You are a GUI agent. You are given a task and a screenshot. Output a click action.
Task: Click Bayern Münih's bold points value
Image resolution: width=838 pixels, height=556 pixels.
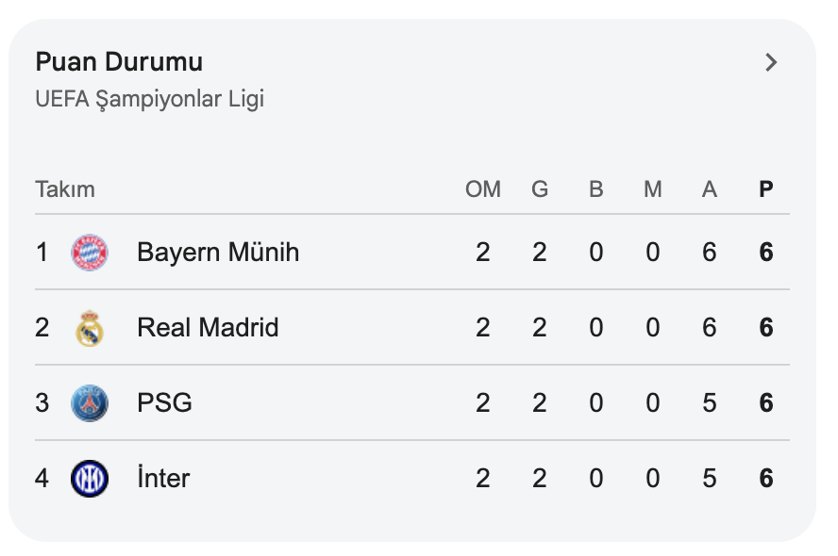[x=766, y=253]
